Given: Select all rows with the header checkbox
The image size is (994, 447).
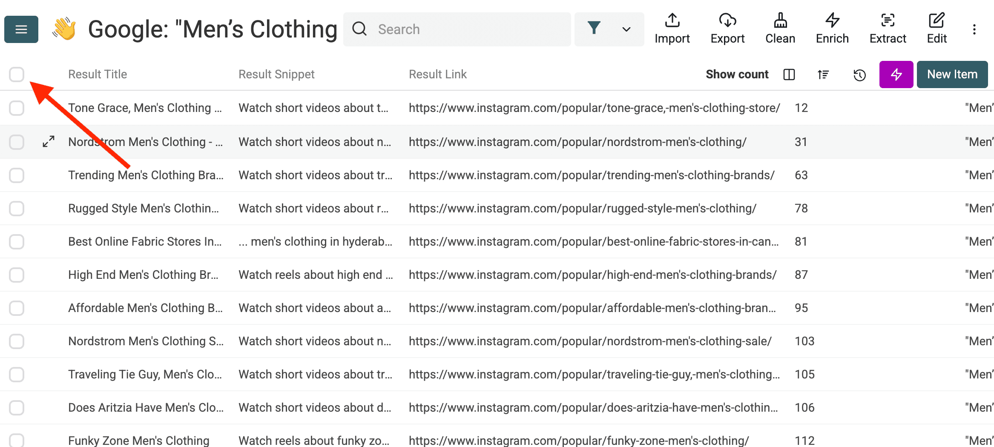Looking at the screenshot, I should pos(16,74).
